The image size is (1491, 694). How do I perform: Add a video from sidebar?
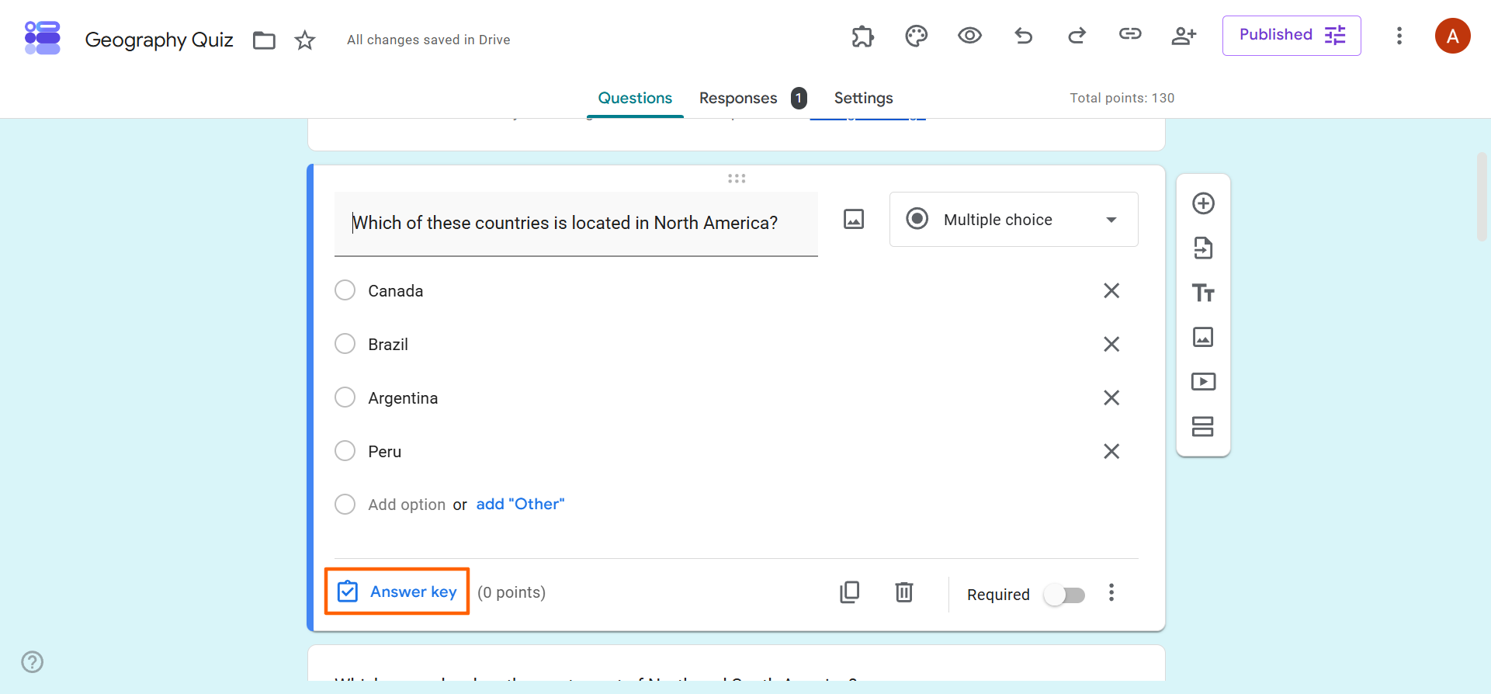[x=1203, y=381]
